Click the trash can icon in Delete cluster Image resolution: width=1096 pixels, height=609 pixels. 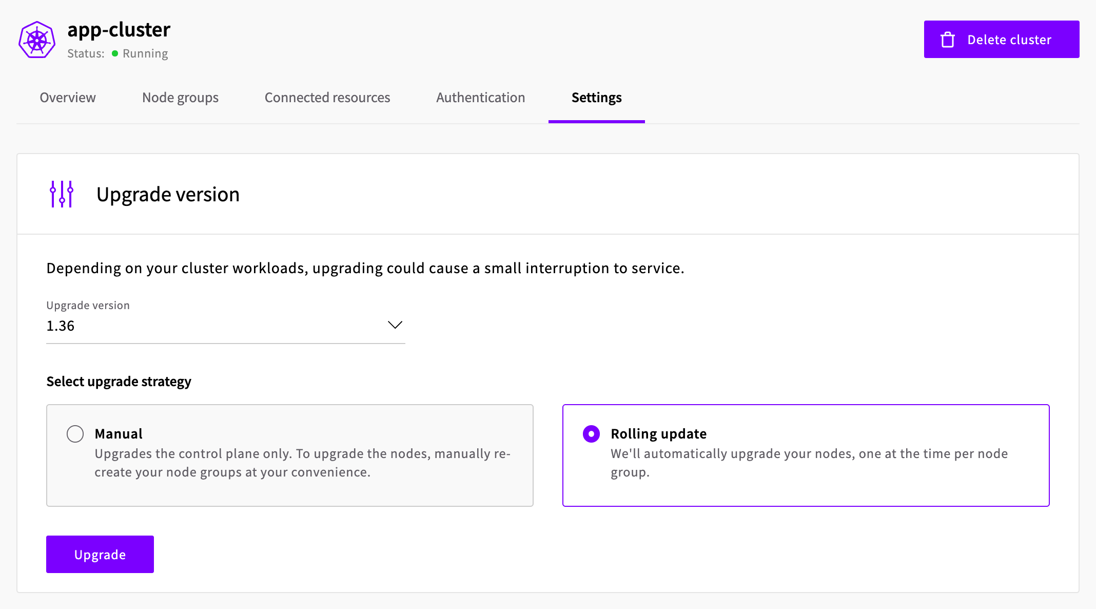(947, 40)
